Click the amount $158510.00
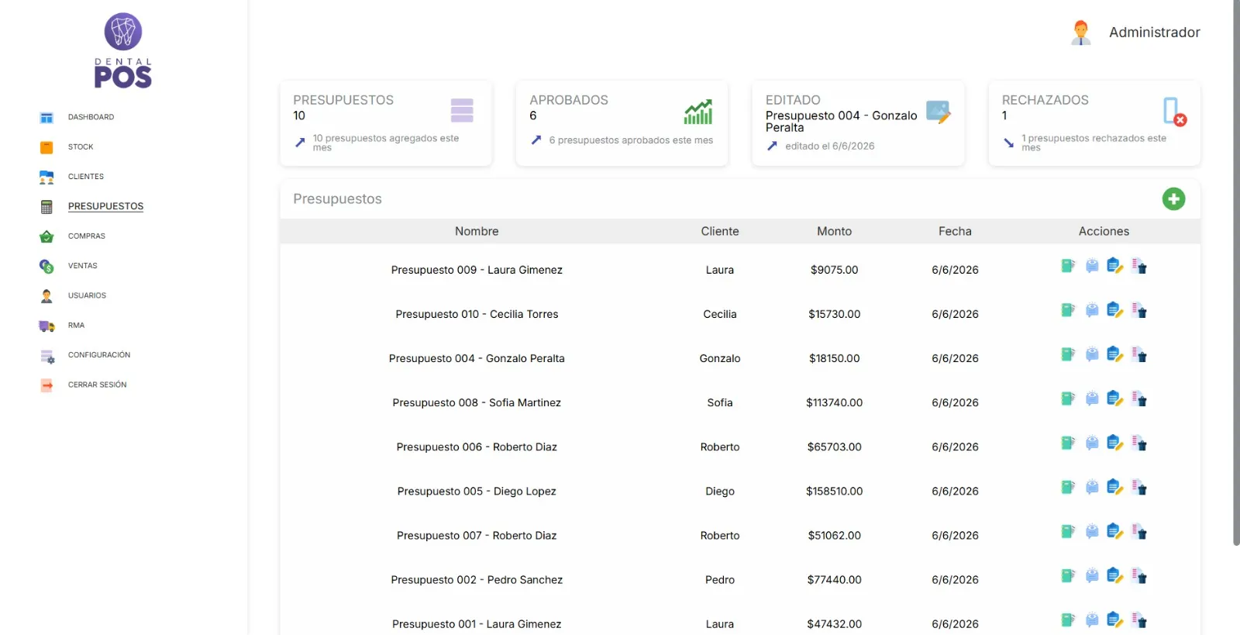1240x635 pixels. [x=834, y=491]
